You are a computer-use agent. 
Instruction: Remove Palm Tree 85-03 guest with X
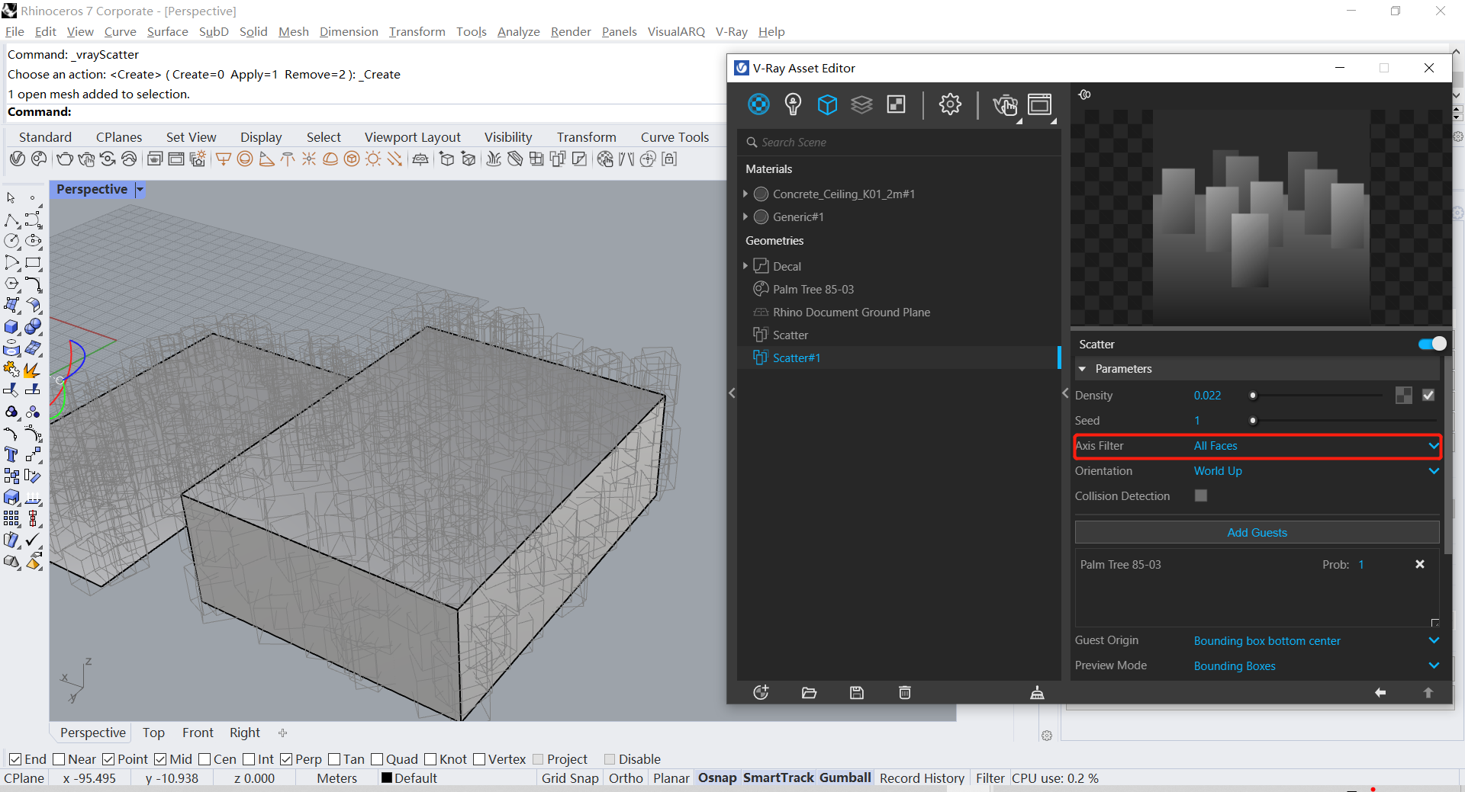(x=1420, y=564)
